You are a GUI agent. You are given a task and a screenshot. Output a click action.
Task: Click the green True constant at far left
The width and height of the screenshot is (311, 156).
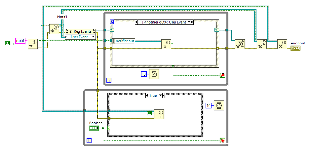point(7,43)
